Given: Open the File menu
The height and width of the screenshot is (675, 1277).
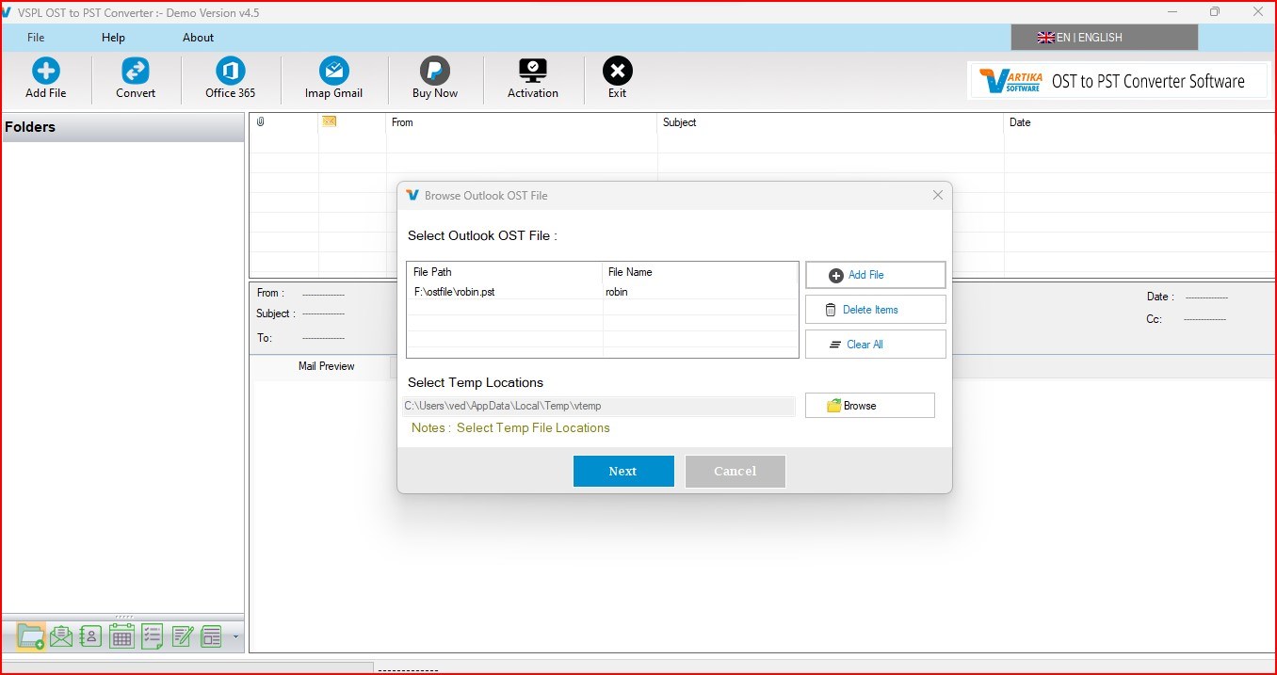Looking at the screenshot, I should [x=36, y=38].
